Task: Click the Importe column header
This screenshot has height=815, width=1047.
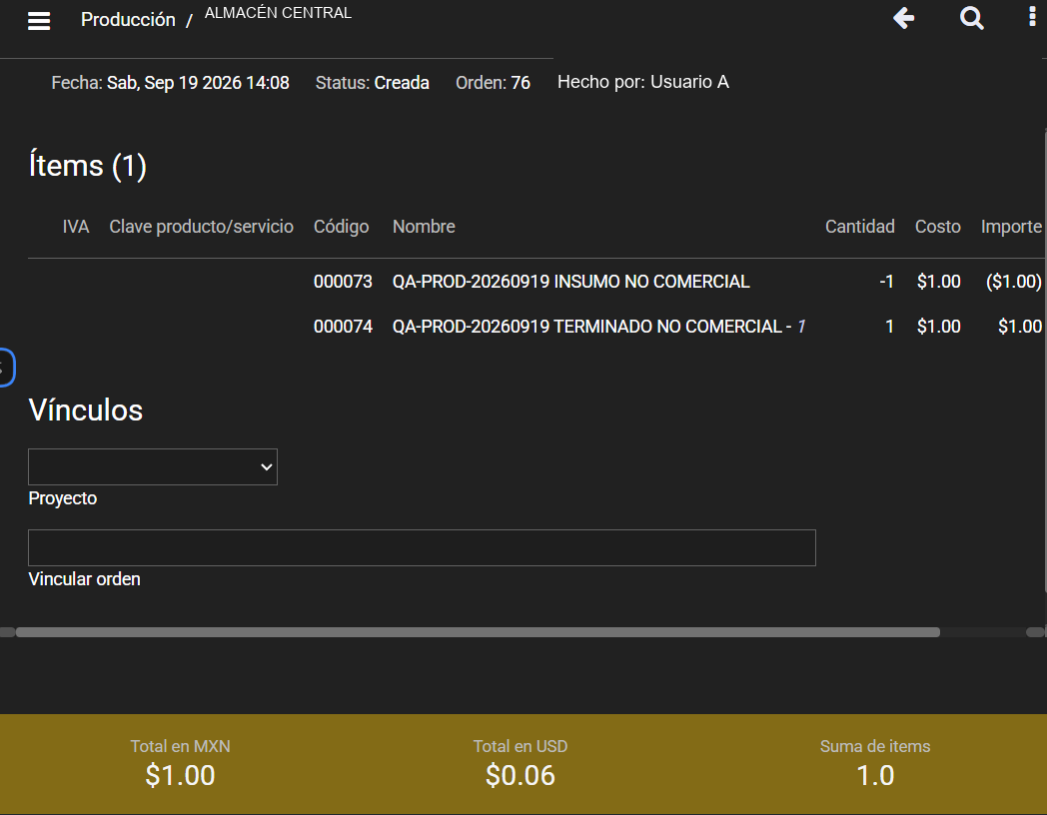Action: coord(1011,227)
